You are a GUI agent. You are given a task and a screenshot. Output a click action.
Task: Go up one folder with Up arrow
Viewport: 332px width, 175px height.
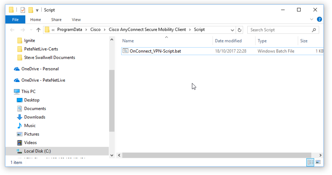coord(38,30)
